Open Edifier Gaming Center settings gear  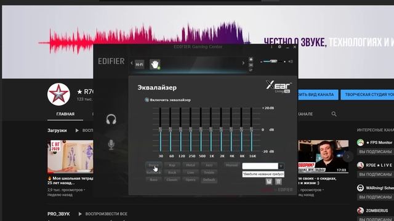279,47
